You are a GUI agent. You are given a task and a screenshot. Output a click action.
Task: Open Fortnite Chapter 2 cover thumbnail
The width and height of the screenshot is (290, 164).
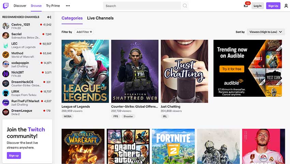173,146
